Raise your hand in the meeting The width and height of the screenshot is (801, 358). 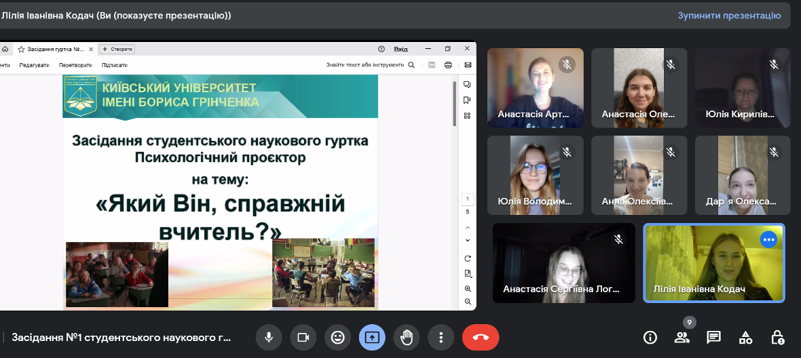click(x=407, y=337)
